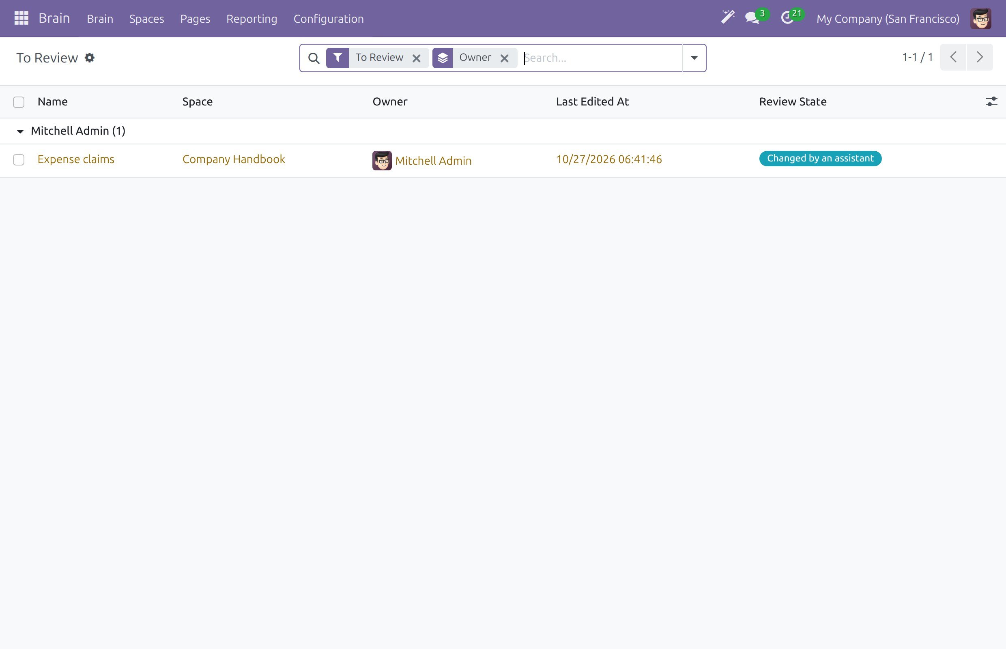Sort by the Space column header
This screenshot has height=649, width=1006.
[197, 101]
